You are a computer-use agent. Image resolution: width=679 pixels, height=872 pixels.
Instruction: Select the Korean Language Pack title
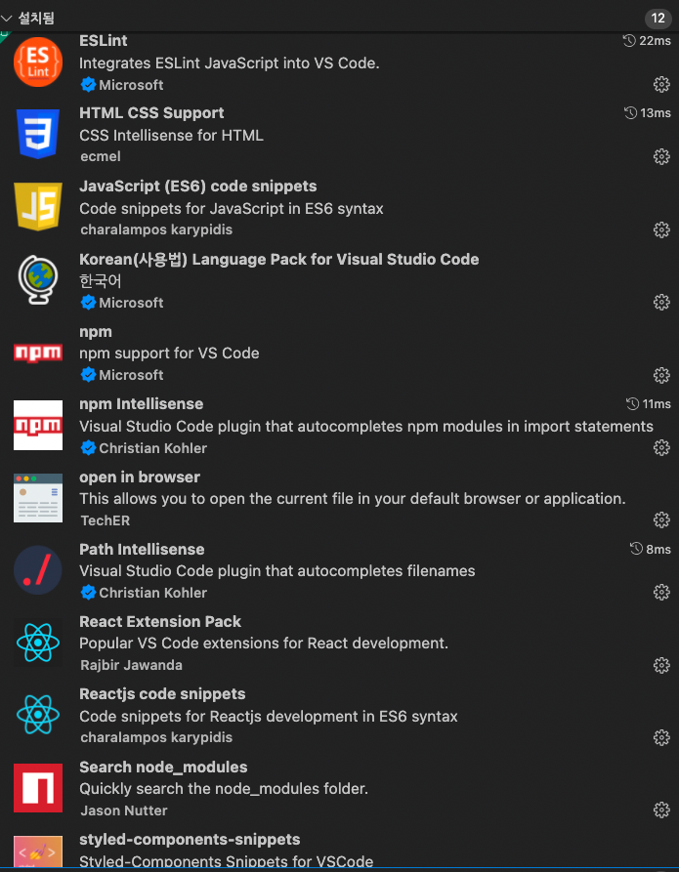pyautogui.click(x=278, y=259)
